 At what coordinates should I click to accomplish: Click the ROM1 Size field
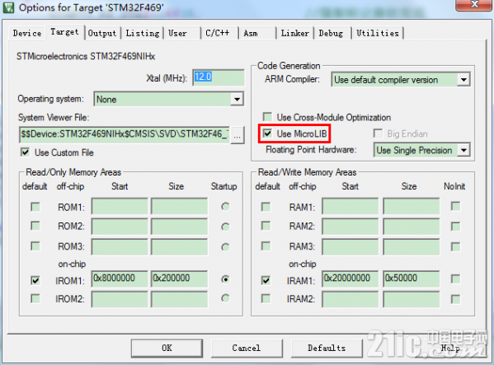[x=179, y=207]
